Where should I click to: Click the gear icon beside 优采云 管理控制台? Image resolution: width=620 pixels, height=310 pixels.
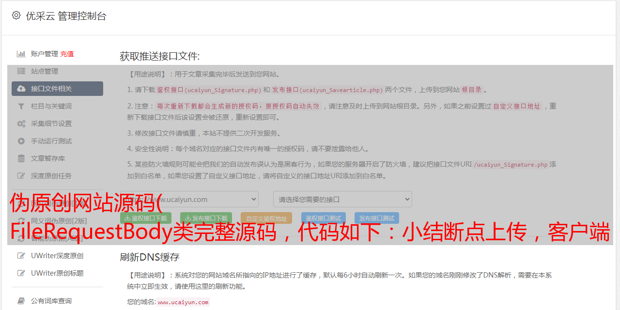(x=16, y=15)
